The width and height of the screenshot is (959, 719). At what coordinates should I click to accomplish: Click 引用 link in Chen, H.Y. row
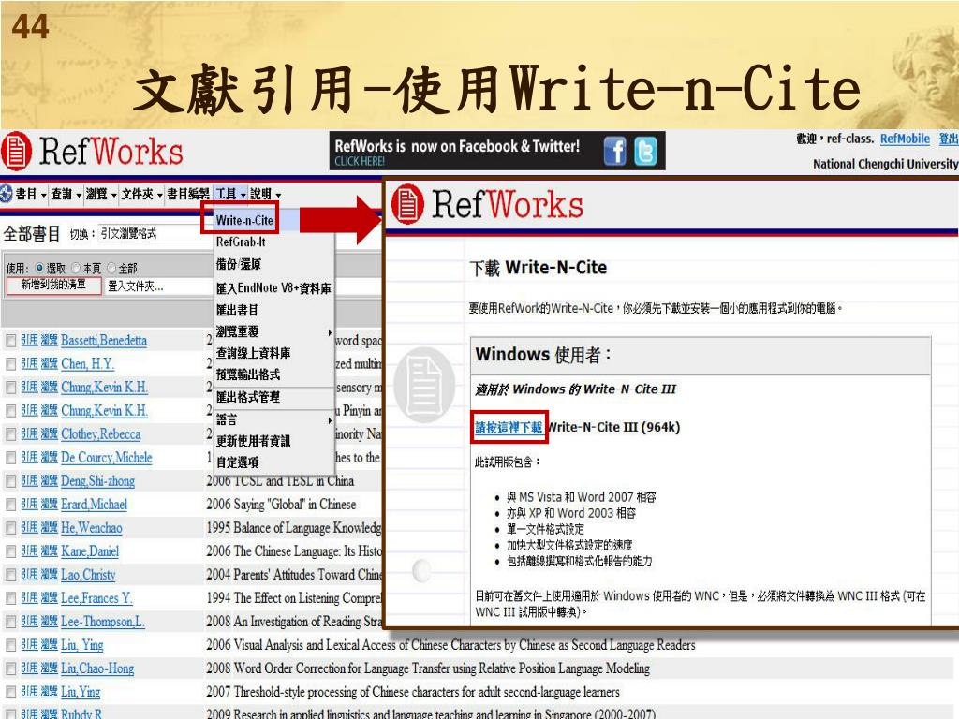pyautogui.click(x=29, y=364)
